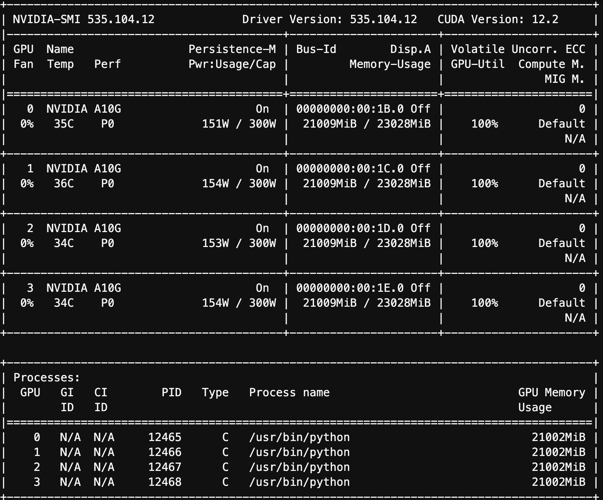Select the bus ID 00000000:00:1B.0

350,109
